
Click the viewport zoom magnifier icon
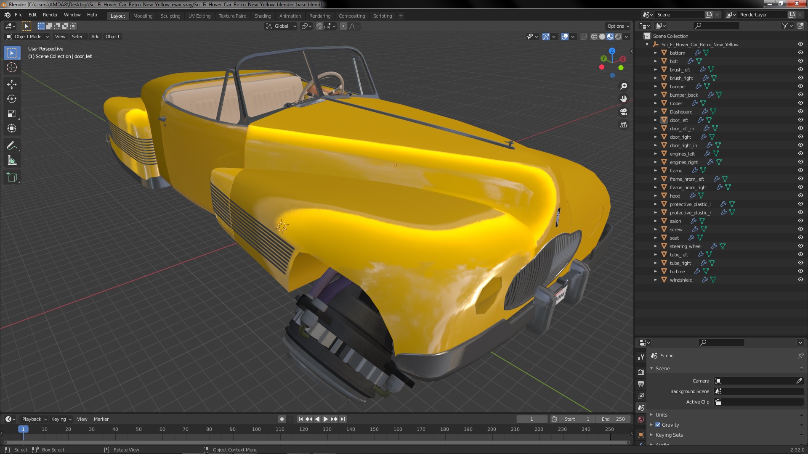(x=624, y=86)
